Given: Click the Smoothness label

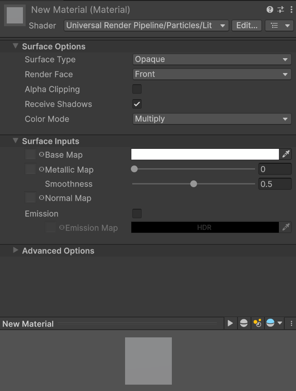Looking at the screenshot, I should coord(69,184).
